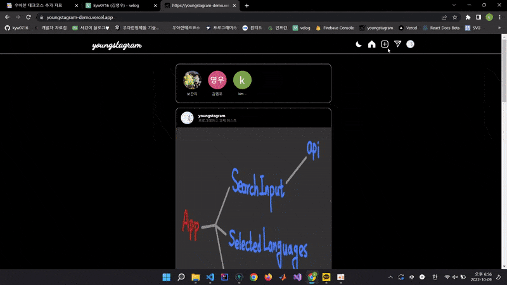Image resolution: width=507 pixels, height=285 pixels.
Task: Toggle the Korean IME 한 indicator
Action: (435, 277)
